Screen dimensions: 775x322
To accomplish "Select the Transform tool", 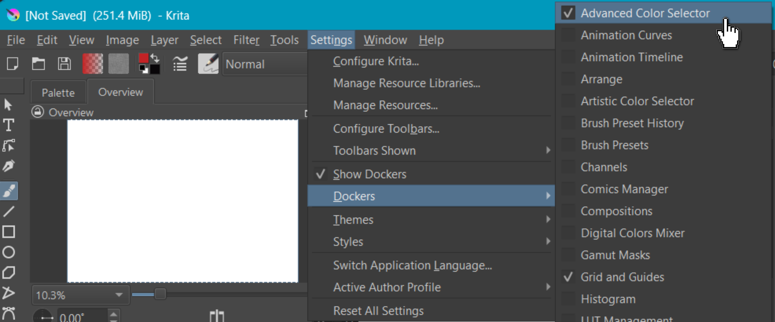I will pos(11,146).
